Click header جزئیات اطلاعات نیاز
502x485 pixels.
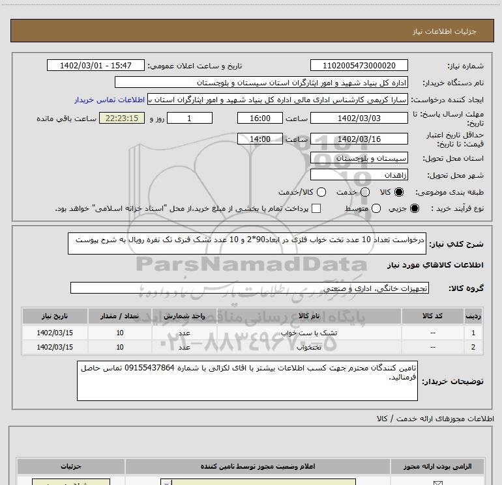click(x=444, y=31)
